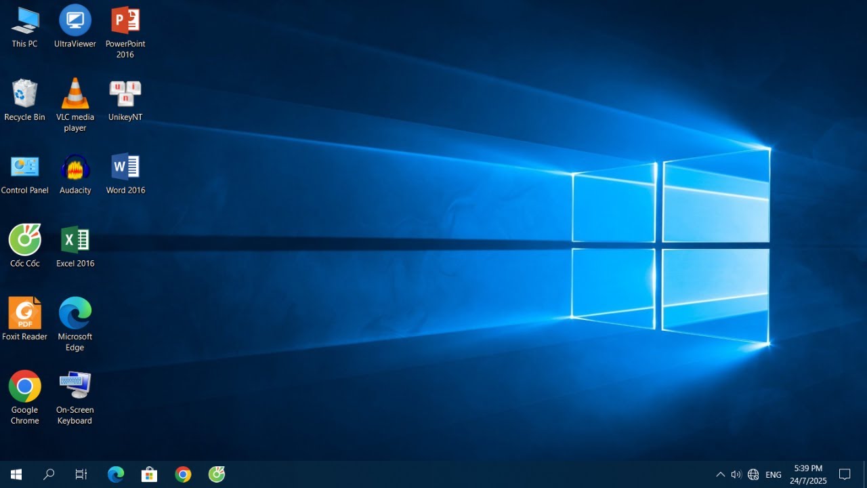Open the clock showing 5:39 PM

click(808, 474)
